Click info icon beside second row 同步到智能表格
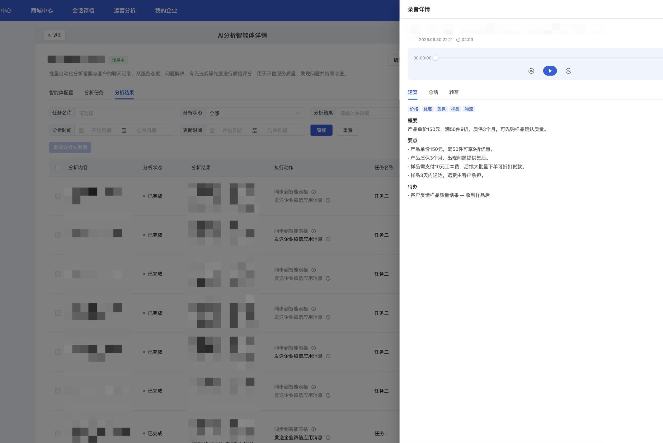This screenshot has height=443, width=663. [314, 231]
